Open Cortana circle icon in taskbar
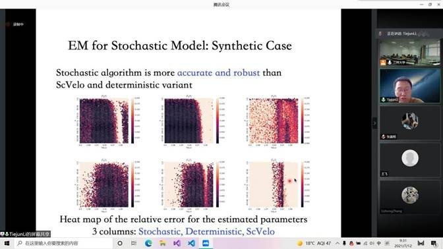 click(x=120, y=243)
